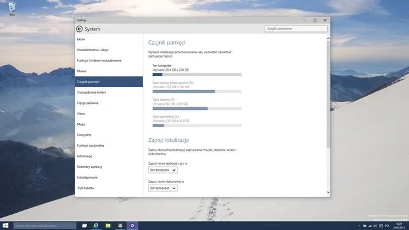Close the Settings window
This screenshot has width=409, height=230.
(325, 20)
